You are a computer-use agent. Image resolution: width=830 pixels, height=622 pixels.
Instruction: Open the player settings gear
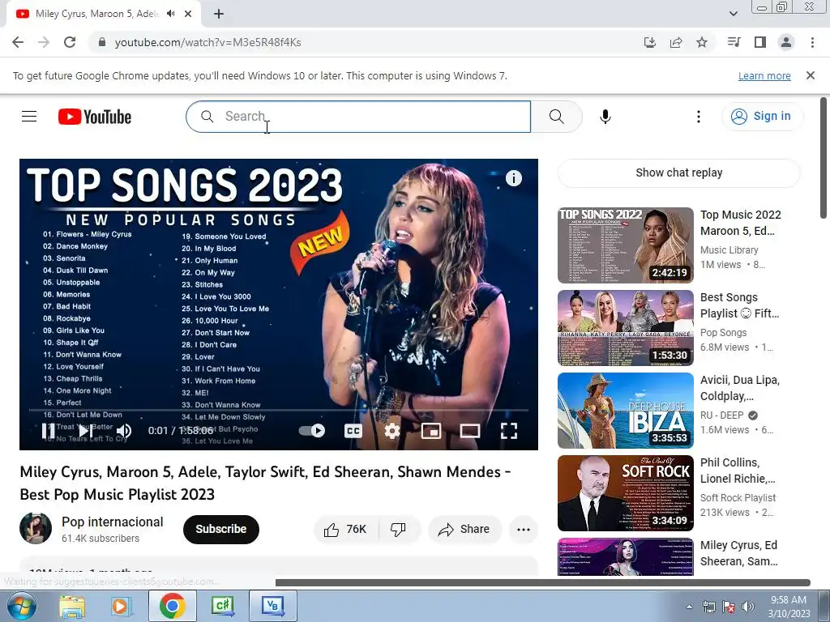pyautogui.click(x=392, y=431)
